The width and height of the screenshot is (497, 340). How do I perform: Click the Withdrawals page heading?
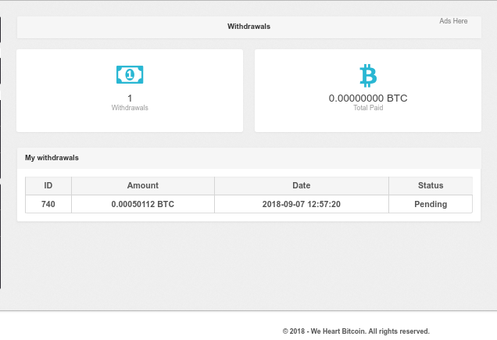pos(248,27)
